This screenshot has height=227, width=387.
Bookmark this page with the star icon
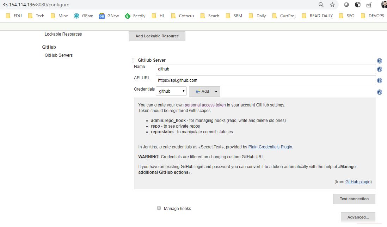click(x=332, y=5)
